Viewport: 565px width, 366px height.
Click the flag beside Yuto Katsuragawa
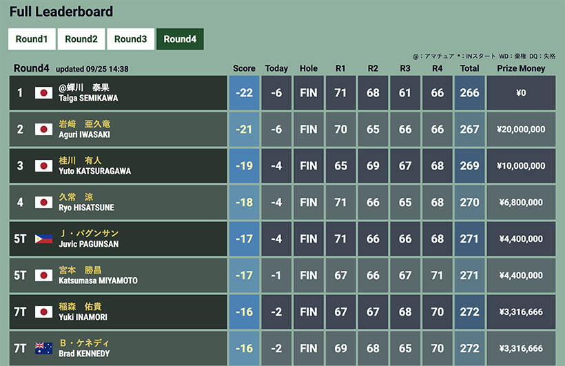click(x=44, y=166)
